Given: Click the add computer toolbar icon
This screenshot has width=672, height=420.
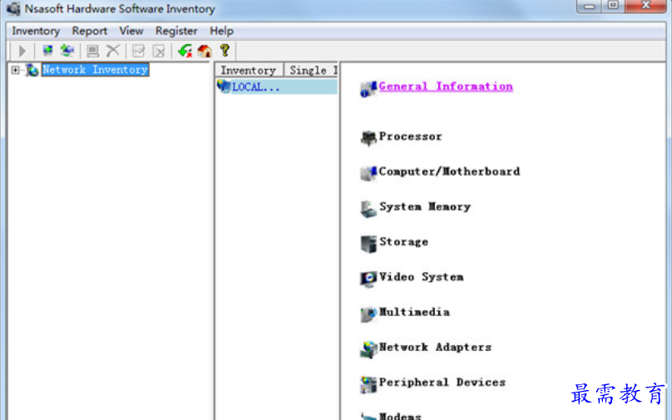Looking at the screenshot, I should (47, 51).
